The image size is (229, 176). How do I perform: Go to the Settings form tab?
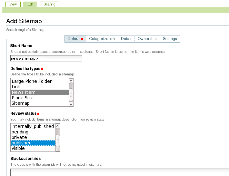click(170, 39)
